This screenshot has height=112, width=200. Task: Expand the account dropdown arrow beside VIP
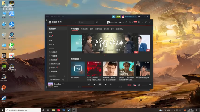(x=124, y=22)
